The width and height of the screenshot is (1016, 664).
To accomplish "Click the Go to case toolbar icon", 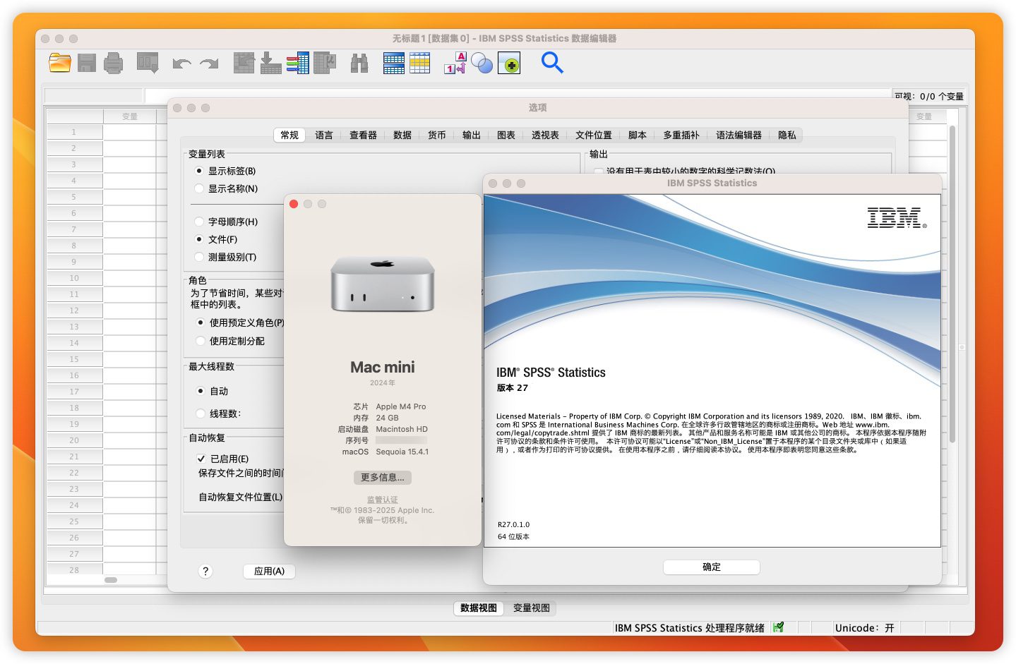I will pos(244,63).
